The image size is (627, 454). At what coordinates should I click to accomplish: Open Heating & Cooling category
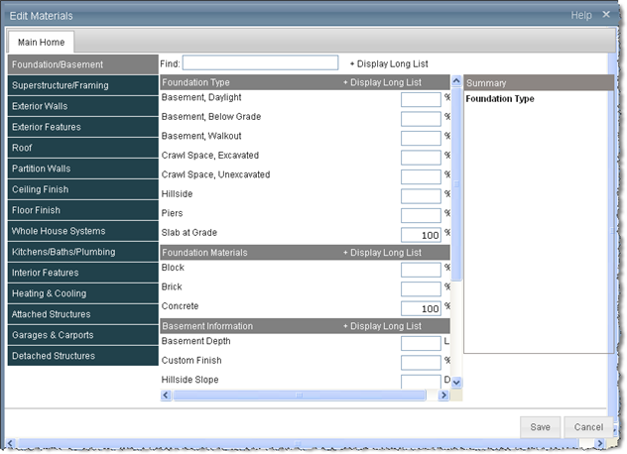(x=82, y=293)
